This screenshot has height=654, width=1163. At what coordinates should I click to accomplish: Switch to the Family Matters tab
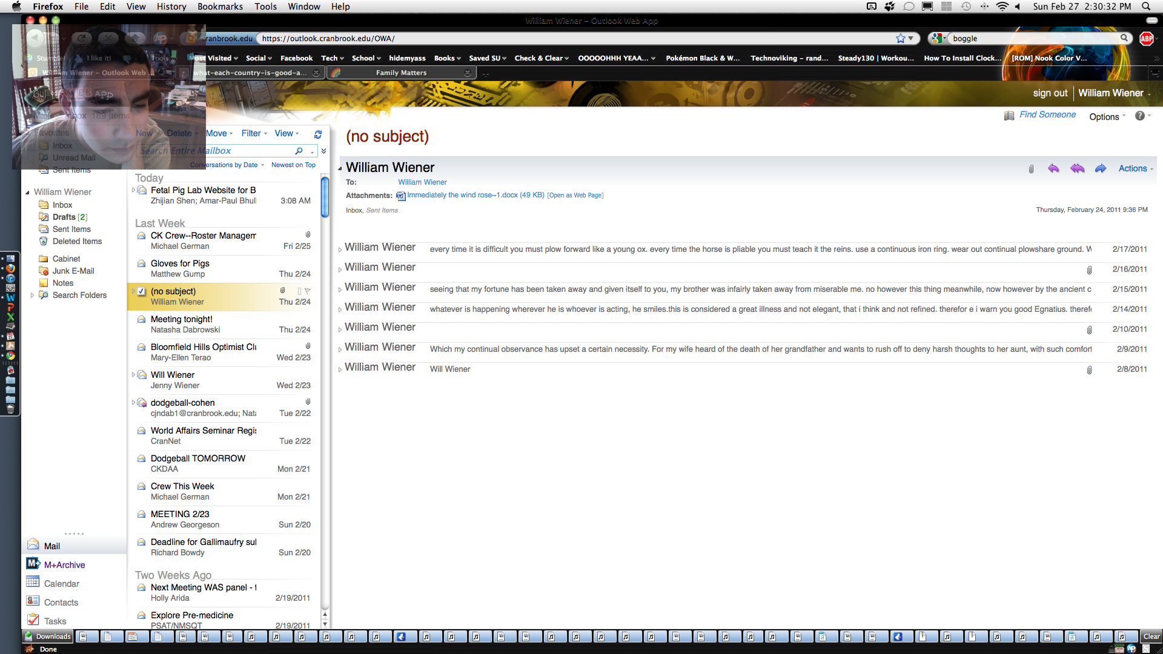pyautogui.click(x=401, y=73)
